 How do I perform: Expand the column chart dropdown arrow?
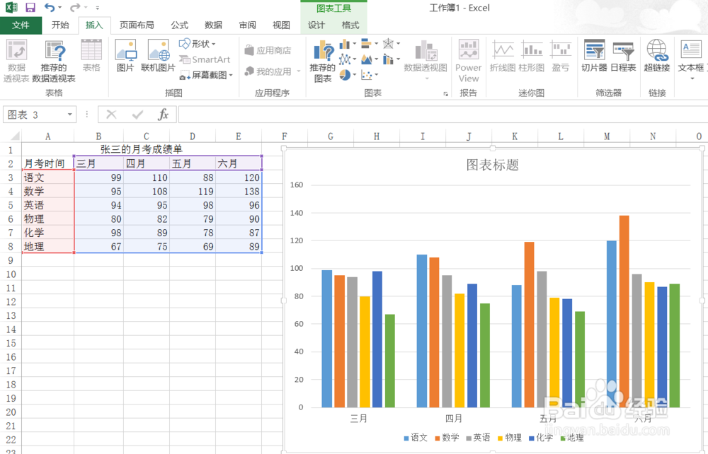355,44
